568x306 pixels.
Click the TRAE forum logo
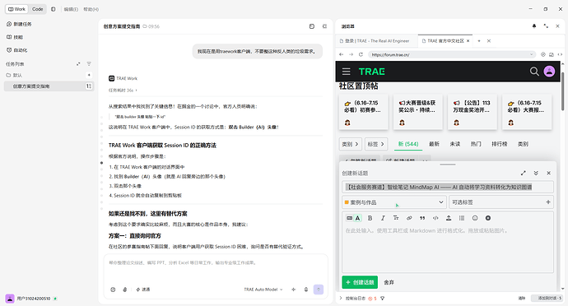(372, 72)
